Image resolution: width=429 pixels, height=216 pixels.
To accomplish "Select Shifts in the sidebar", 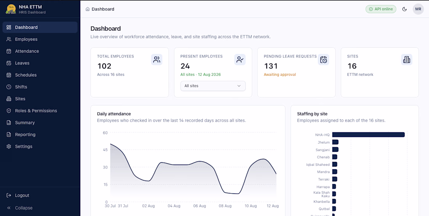I will point(40,87).
